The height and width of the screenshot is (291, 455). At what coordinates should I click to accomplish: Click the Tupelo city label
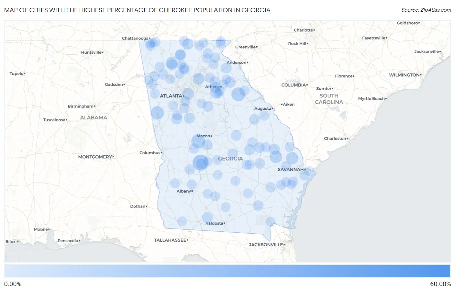17,73
